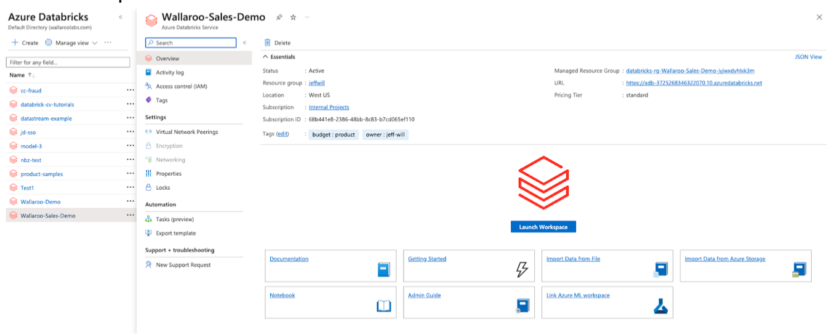
Task: Open more options for cc-fraud
Action: click(x=130, y=91)
